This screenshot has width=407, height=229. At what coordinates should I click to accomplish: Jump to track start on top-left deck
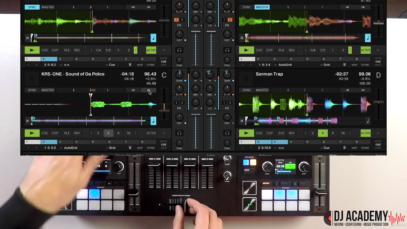(x=27, y=38)
